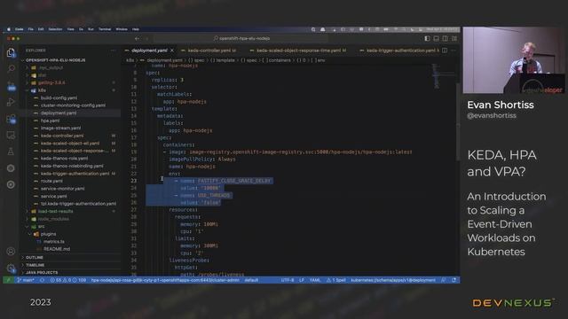Image resolution: width=568 pixels, height=319 pixels.
Task: Open image-stream.yaml in the explorer
Action: [x=61, y=128]
